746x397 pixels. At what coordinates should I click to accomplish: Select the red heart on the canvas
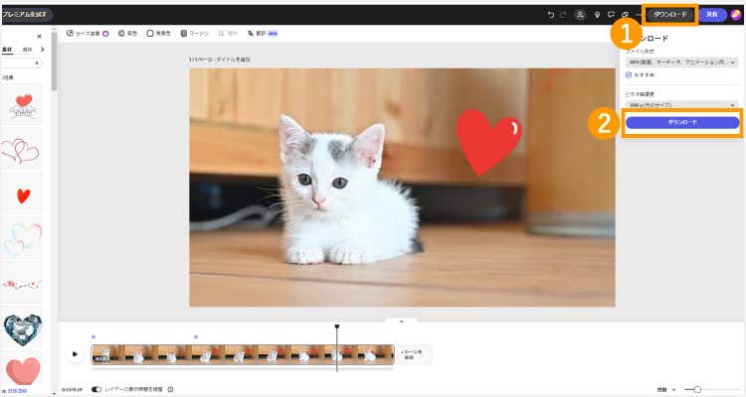point(488,142)
